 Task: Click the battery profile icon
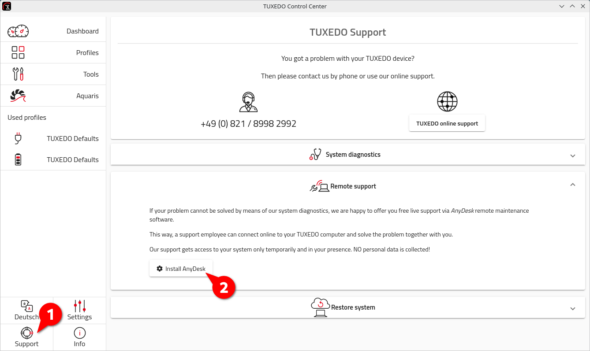18,159
